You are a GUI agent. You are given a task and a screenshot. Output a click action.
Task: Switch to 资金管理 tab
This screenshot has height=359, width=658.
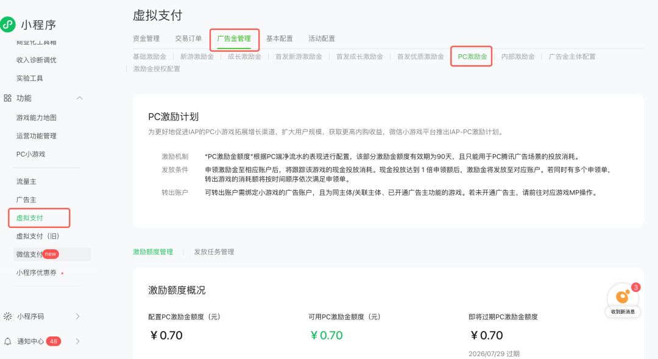pos(146,38)
